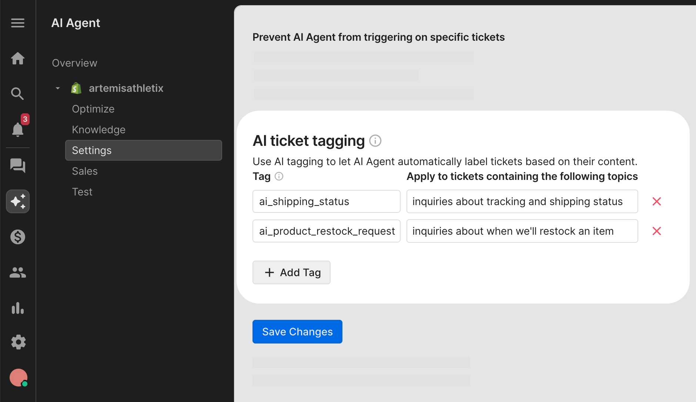Open the Knowledge section
The width and height of the screenshot is (696, 402).
coord(98,129)
